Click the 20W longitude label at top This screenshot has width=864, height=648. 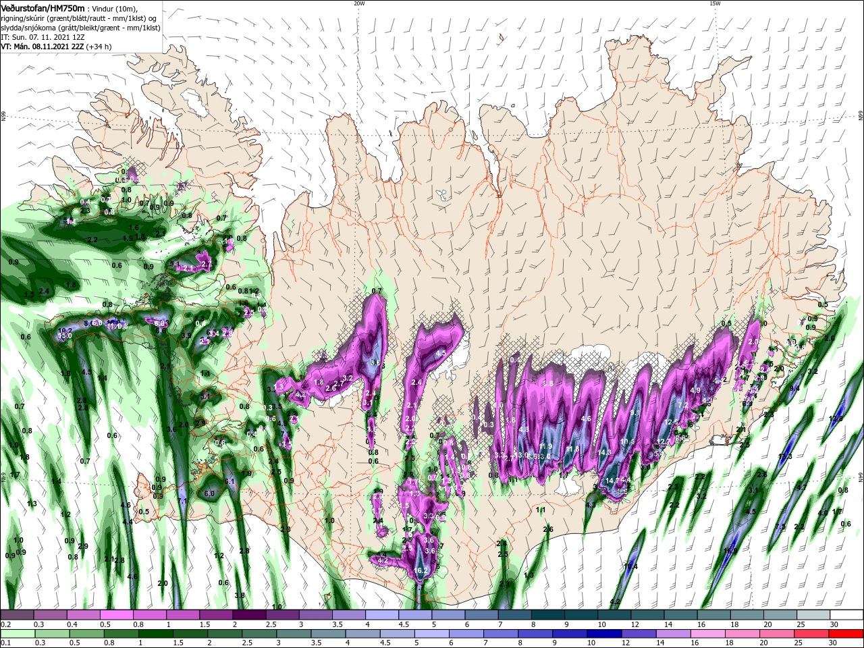point(359,3)
